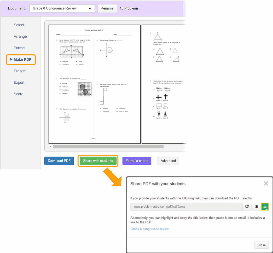Expand the Advanced options

click(x=168, y=161)
